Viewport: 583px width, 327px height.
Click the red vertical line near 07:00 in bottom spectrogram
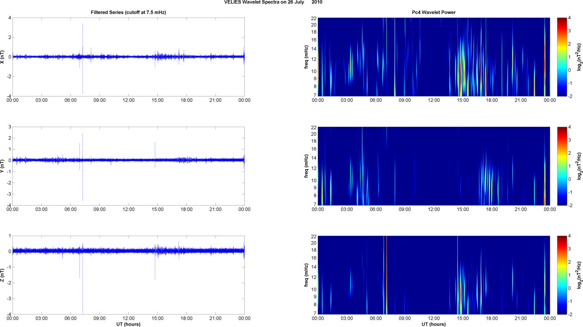[x=385, y=275]
